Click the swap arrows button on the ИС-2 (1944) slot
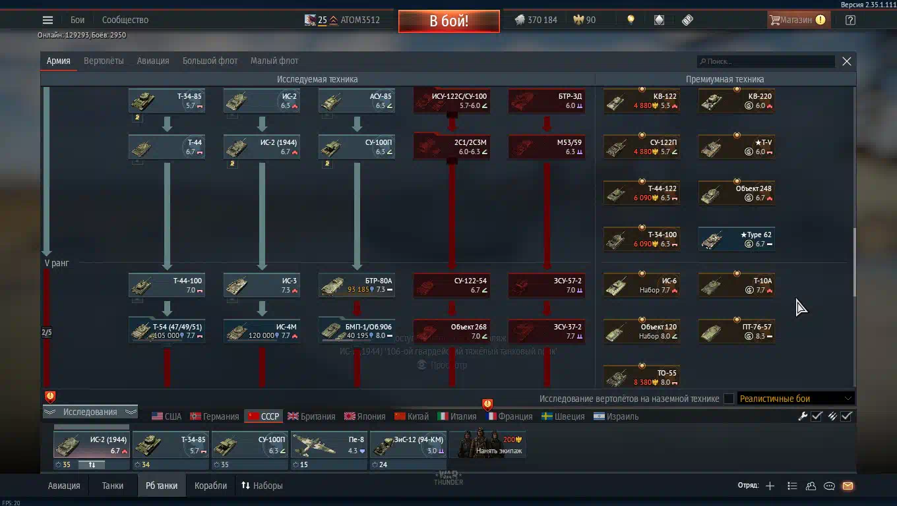Viewport: 897px width, 506px height. (x=92, y=464)
